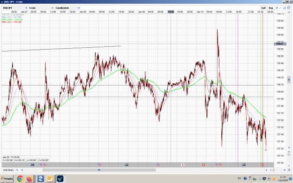Open Firefox from the taskbar

30,179
